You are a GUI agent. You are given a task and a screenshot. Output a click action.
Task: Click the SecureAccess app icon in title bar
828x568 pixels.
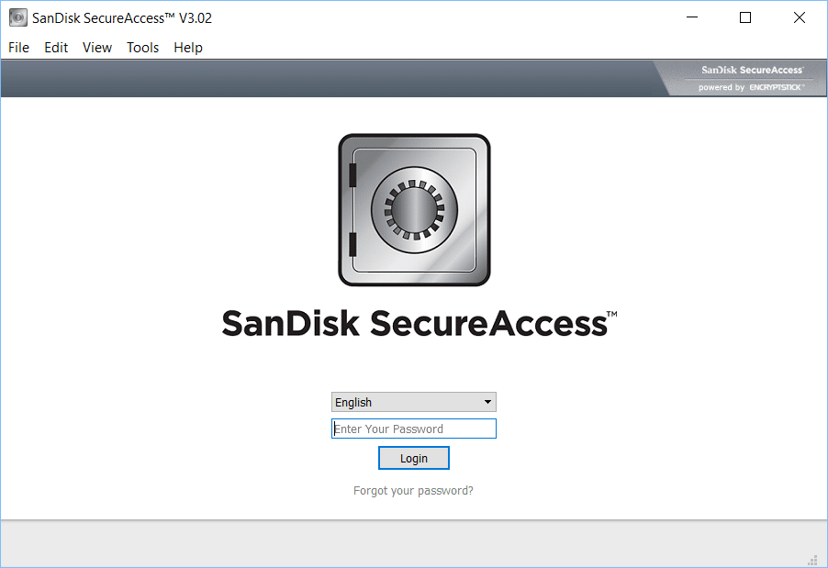17,18
